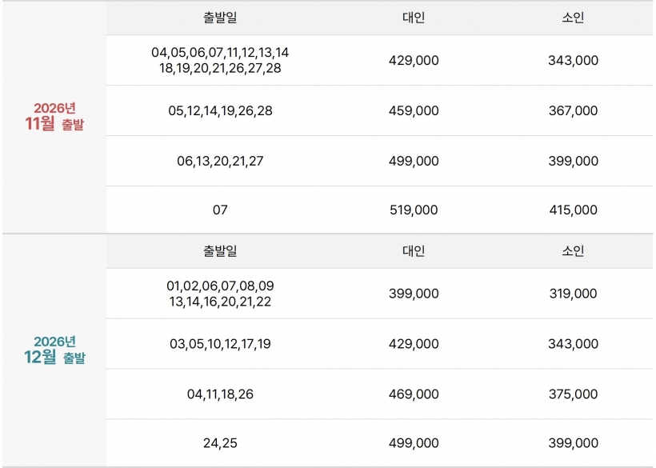Screen dimensions: 656x468
Task: Select November dates 05,12,14,19,26,28
Action: click(220, 111)
